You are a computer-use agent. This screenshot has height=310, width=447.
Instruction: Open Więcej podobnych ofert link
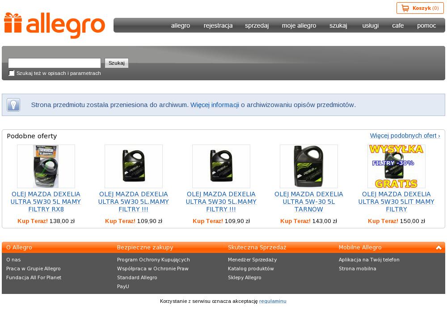405,136
